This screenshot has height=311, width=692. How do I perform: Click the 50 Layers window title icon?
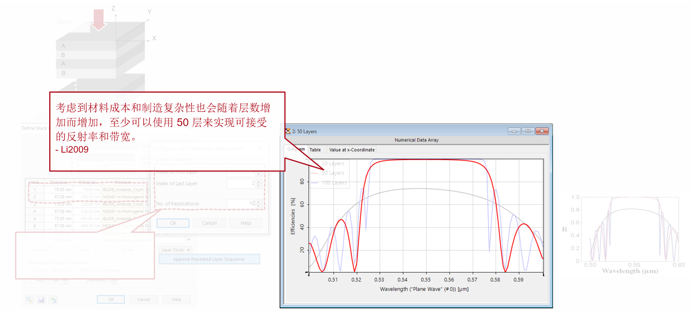288,131
